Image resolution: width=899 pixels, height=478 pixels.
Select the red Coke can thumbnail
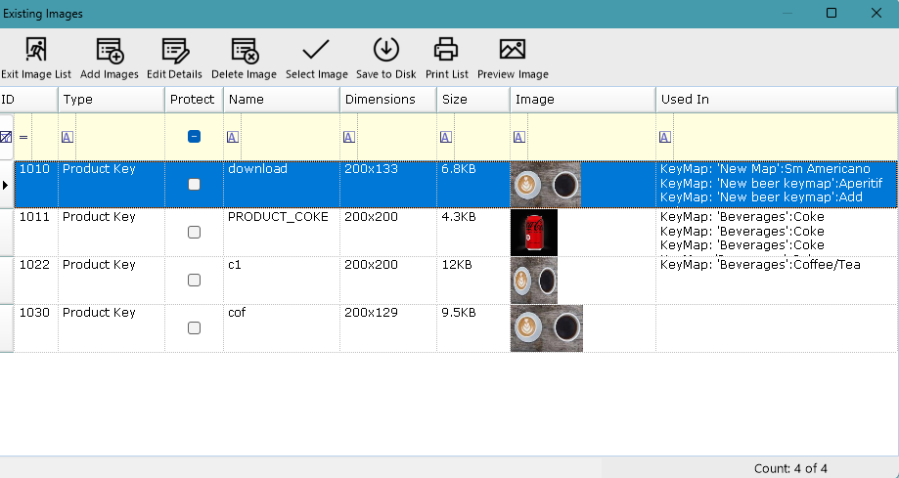534,233
